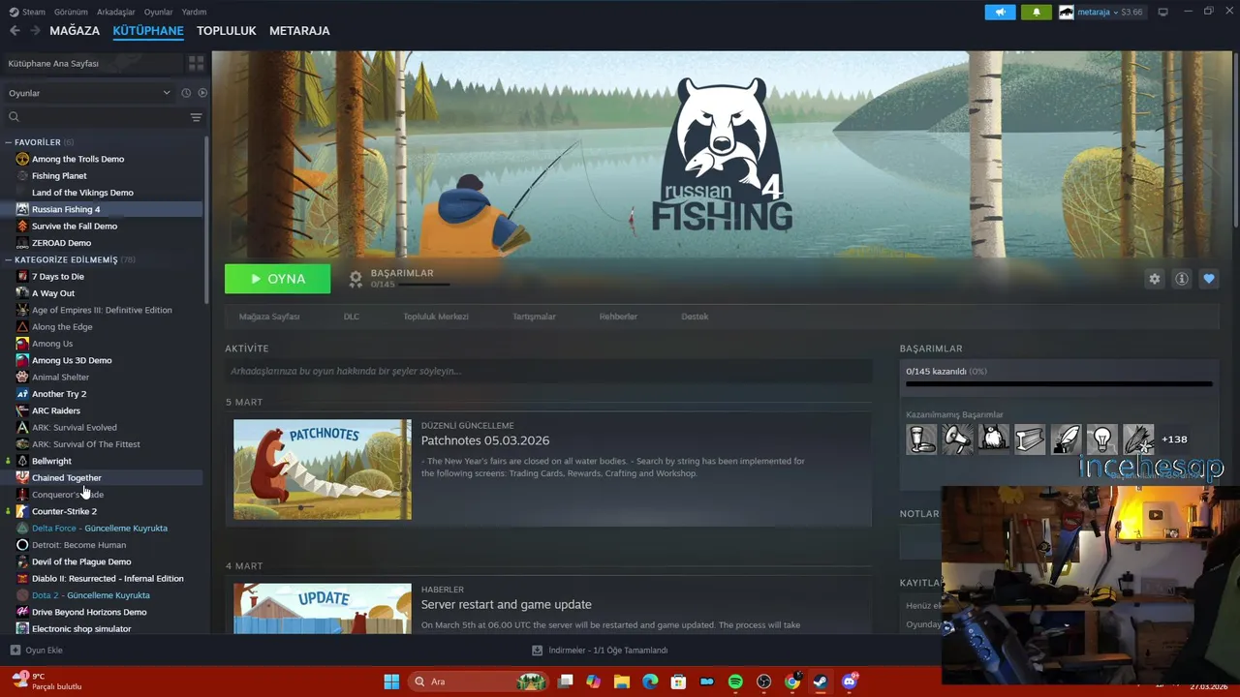View the lightbulb achievement icon

click(1101, 439)
